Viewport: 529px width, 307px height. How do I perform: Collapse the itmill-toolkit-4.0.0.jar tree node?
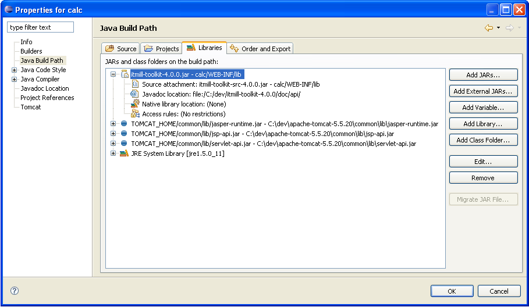point(113,74)
